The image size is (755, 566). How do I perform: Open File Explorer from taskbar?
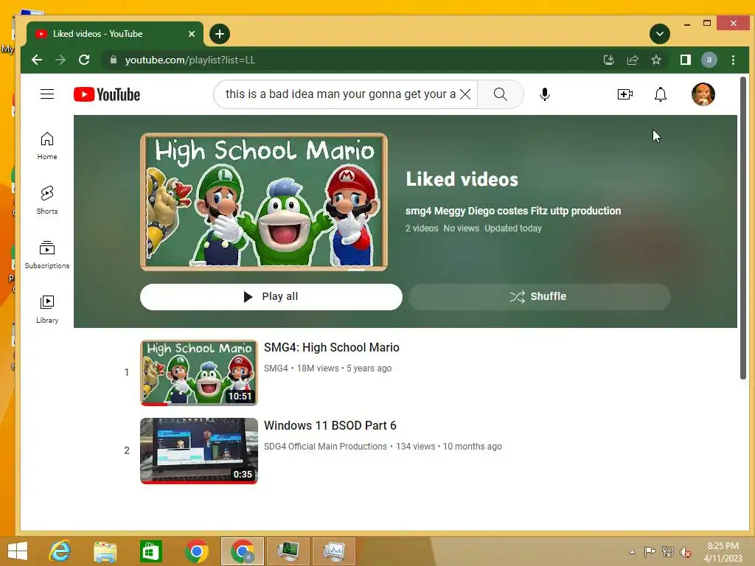(x=105, y=551)
